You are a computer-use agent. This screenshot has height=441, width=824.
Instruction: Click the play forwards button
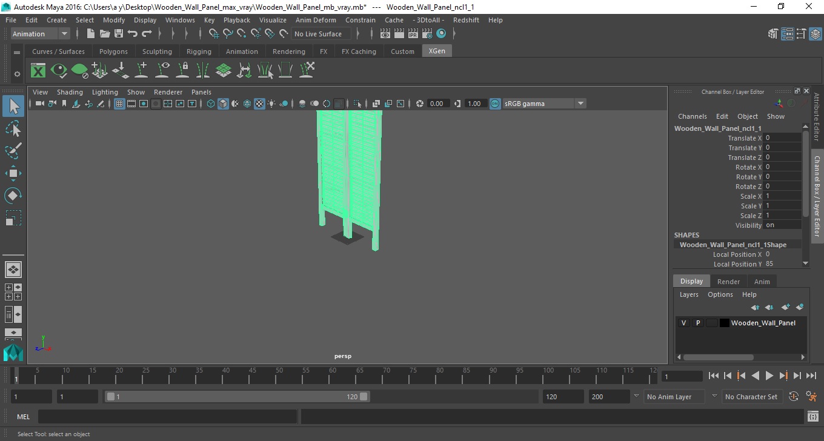769,376
